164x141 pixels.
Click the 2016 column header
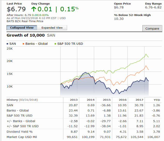pyautogui.click(x=123, y=100)
